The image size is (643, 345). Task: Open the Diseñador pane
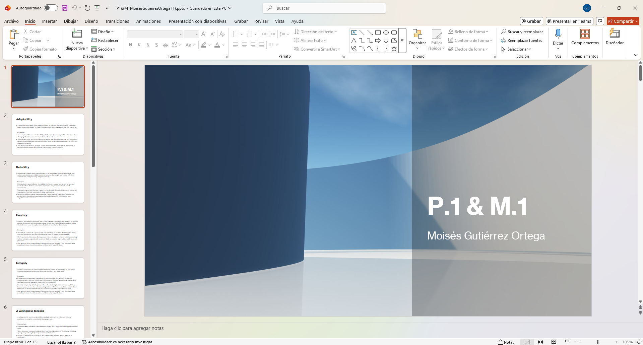[x=615, y=37]
